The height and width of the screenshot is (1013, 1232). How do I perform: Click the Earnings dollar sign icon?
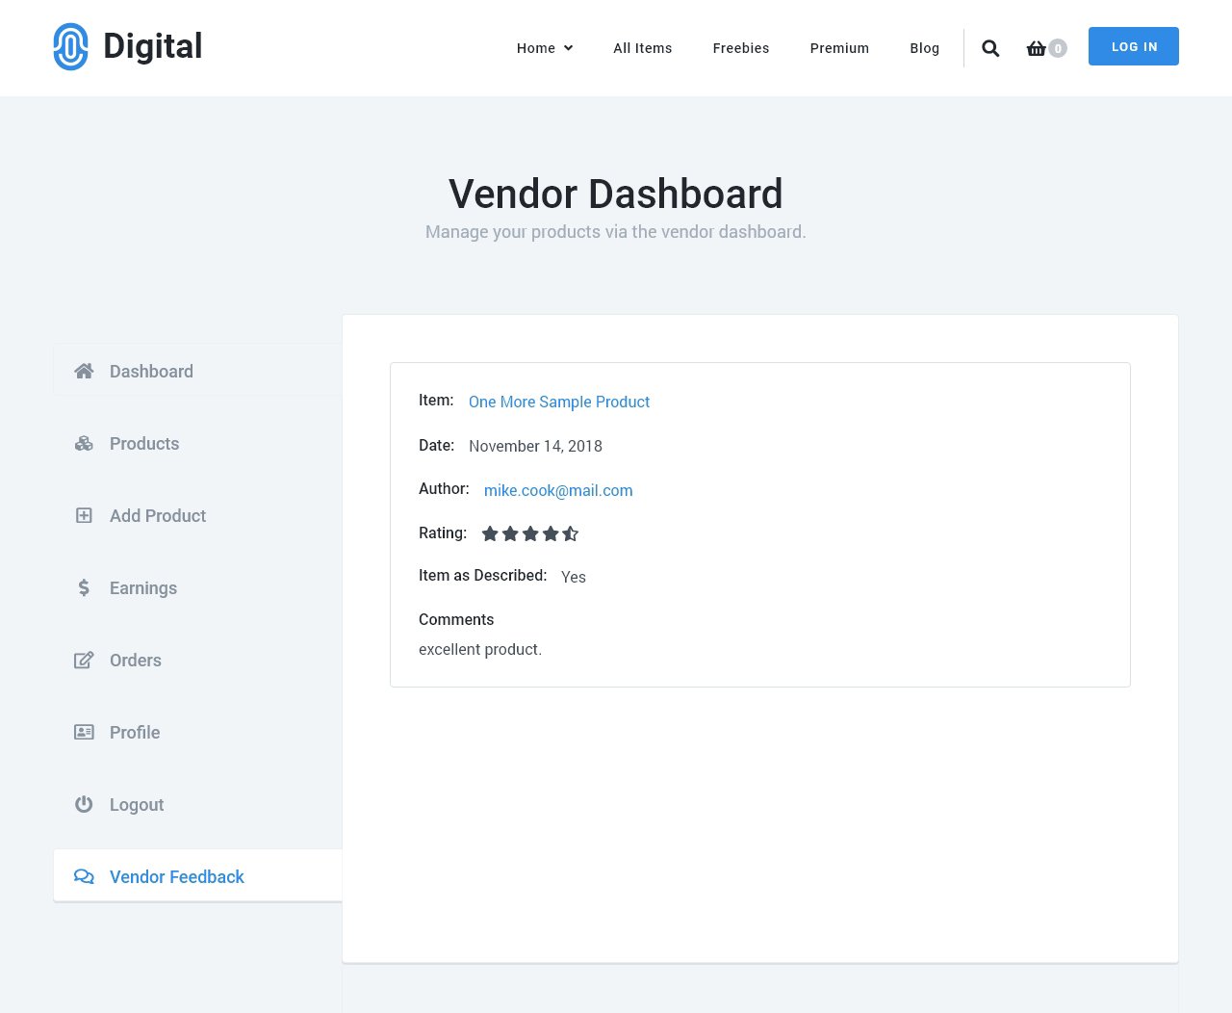click(x=84, y=588)
